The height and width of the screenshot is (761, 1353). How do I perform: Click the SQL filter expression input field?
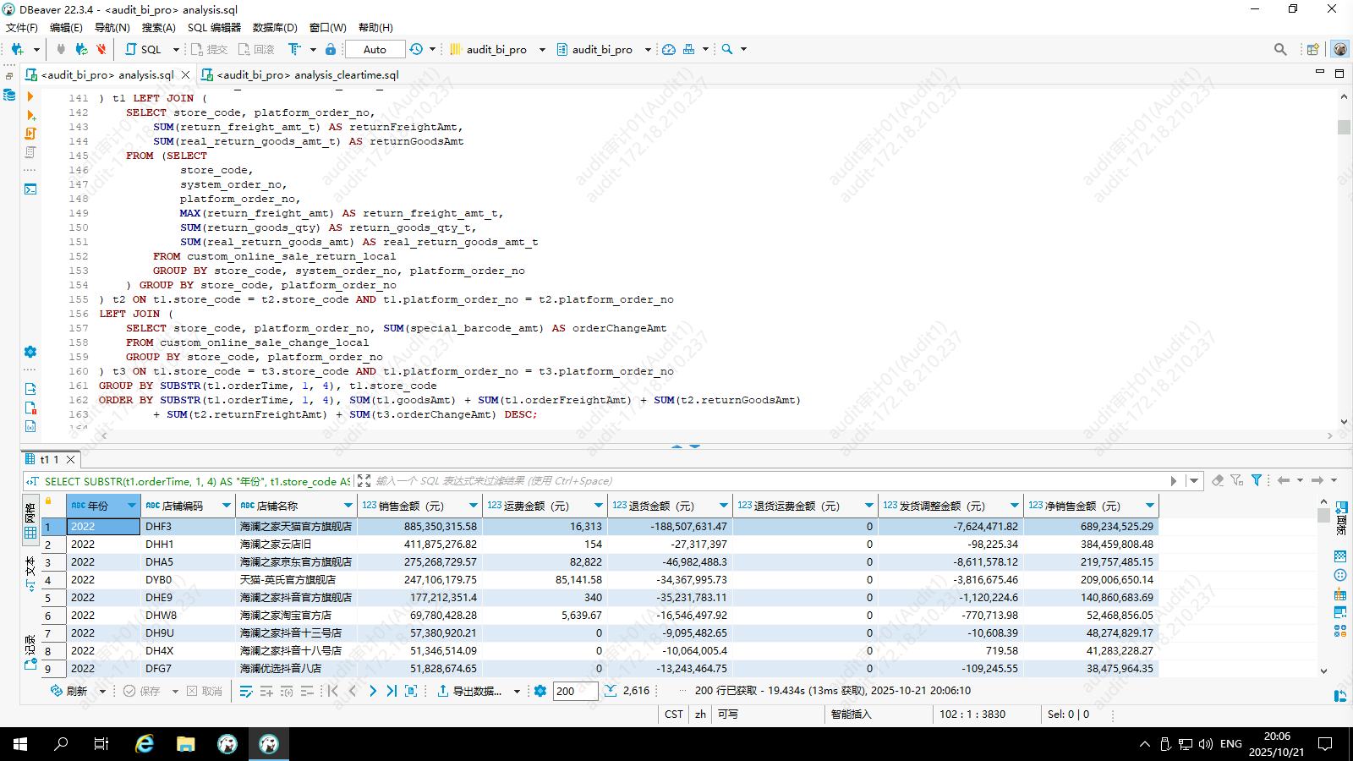pos(761,481)
